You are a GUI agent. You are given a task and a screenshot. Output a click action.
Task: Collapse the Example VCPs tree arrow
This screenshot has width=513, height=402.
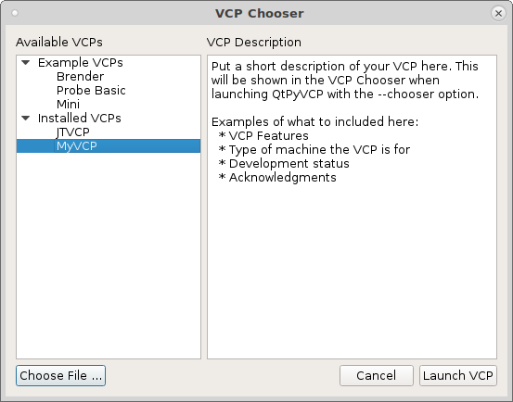tap(26, 62)
